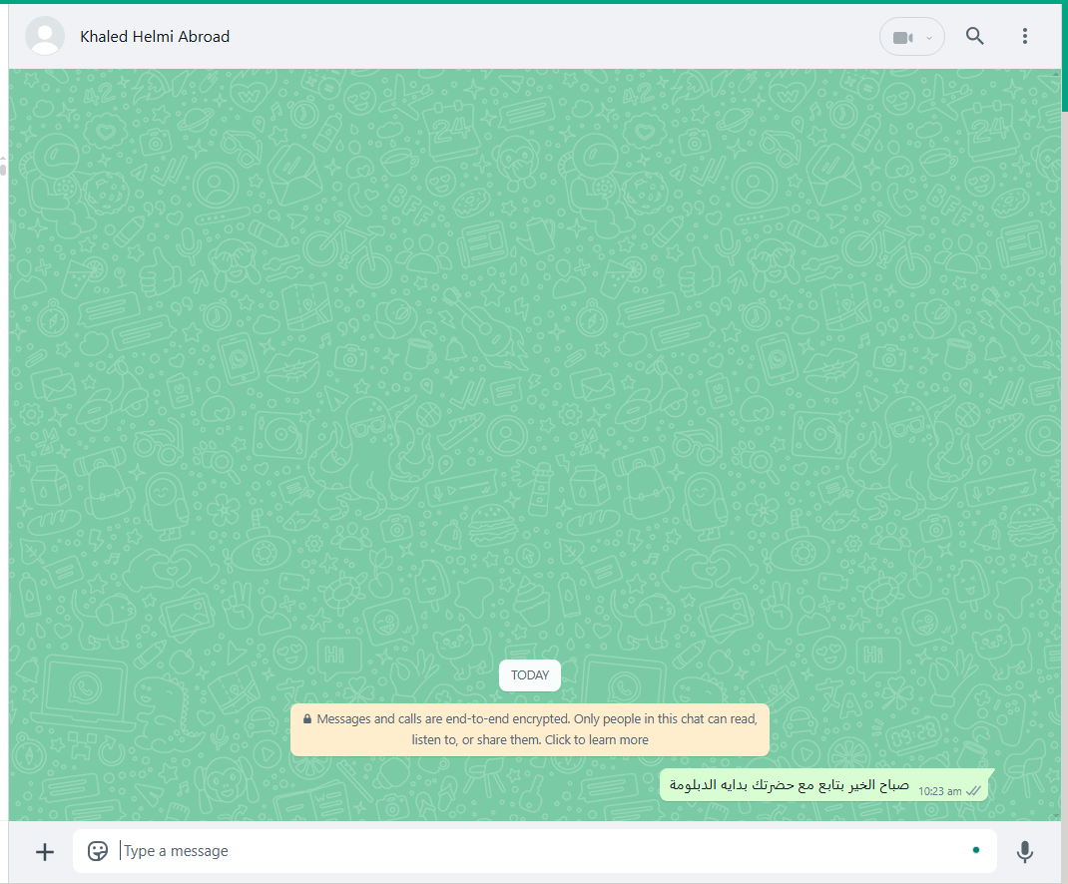Click the 10:23 am message timestamp
The image size is (1068, 884).
pyautogui.click(x=939, y=790)
